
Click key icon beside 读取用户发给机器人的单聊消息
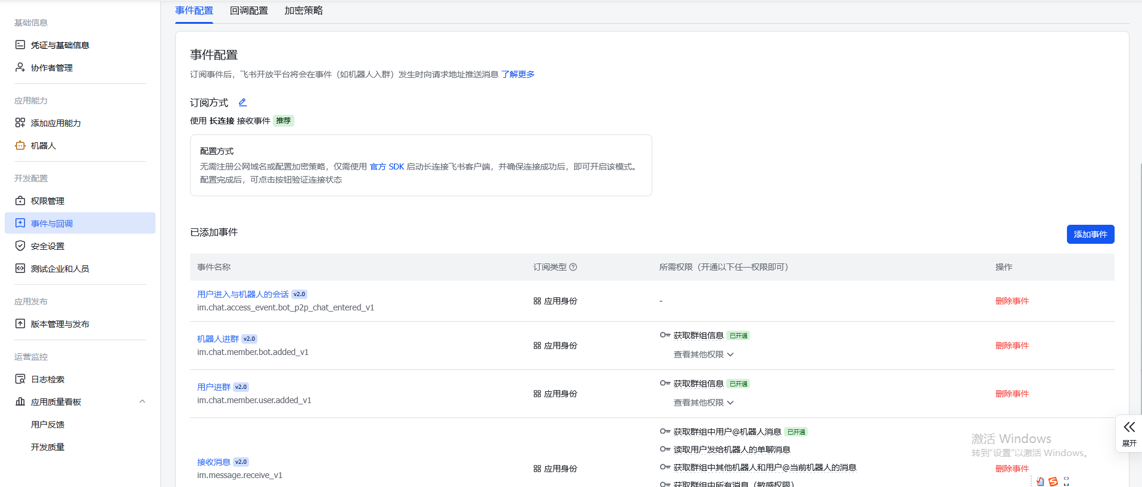665,449
